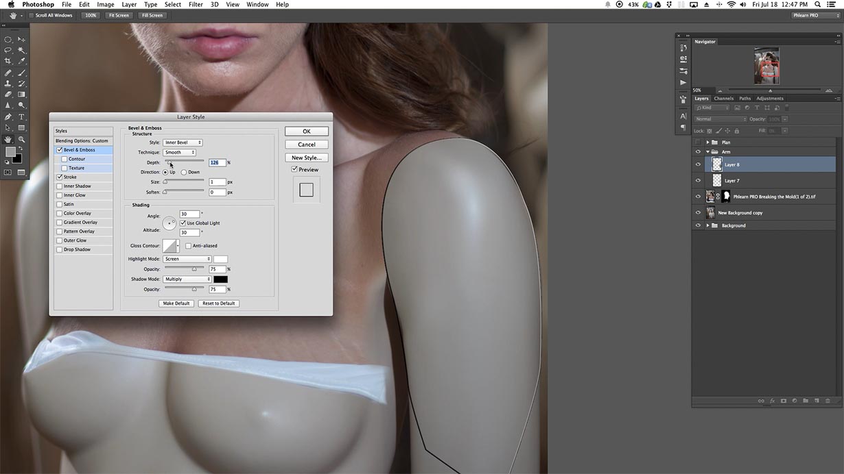Click the fx layer style icon

click(x=772, y=401)
